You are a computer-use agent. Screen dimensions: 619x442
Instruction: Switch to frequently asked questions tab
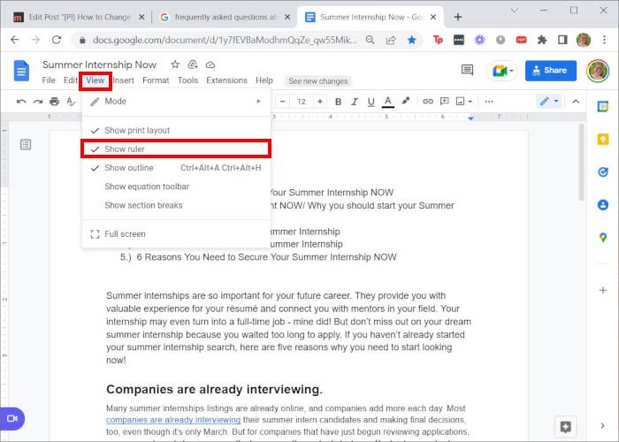(x=225, y=17)
